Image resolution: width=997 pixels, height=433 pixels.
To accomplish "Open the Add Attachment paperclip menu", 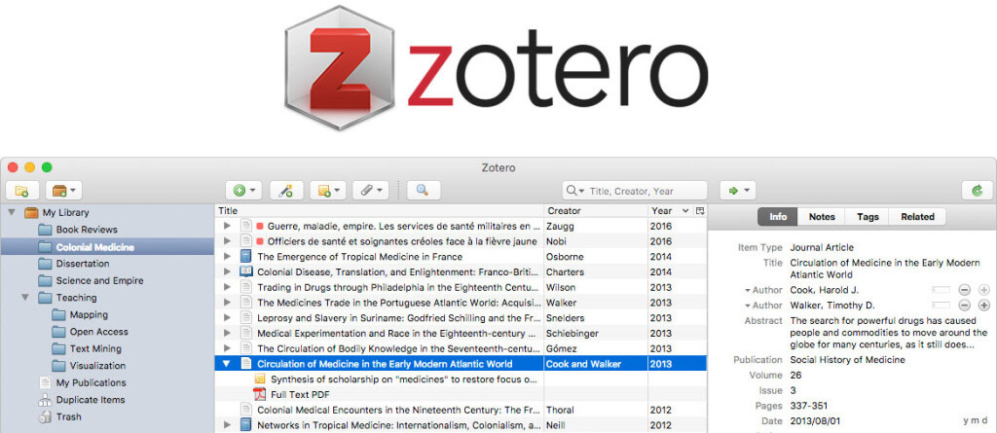I will pos(370,190).
